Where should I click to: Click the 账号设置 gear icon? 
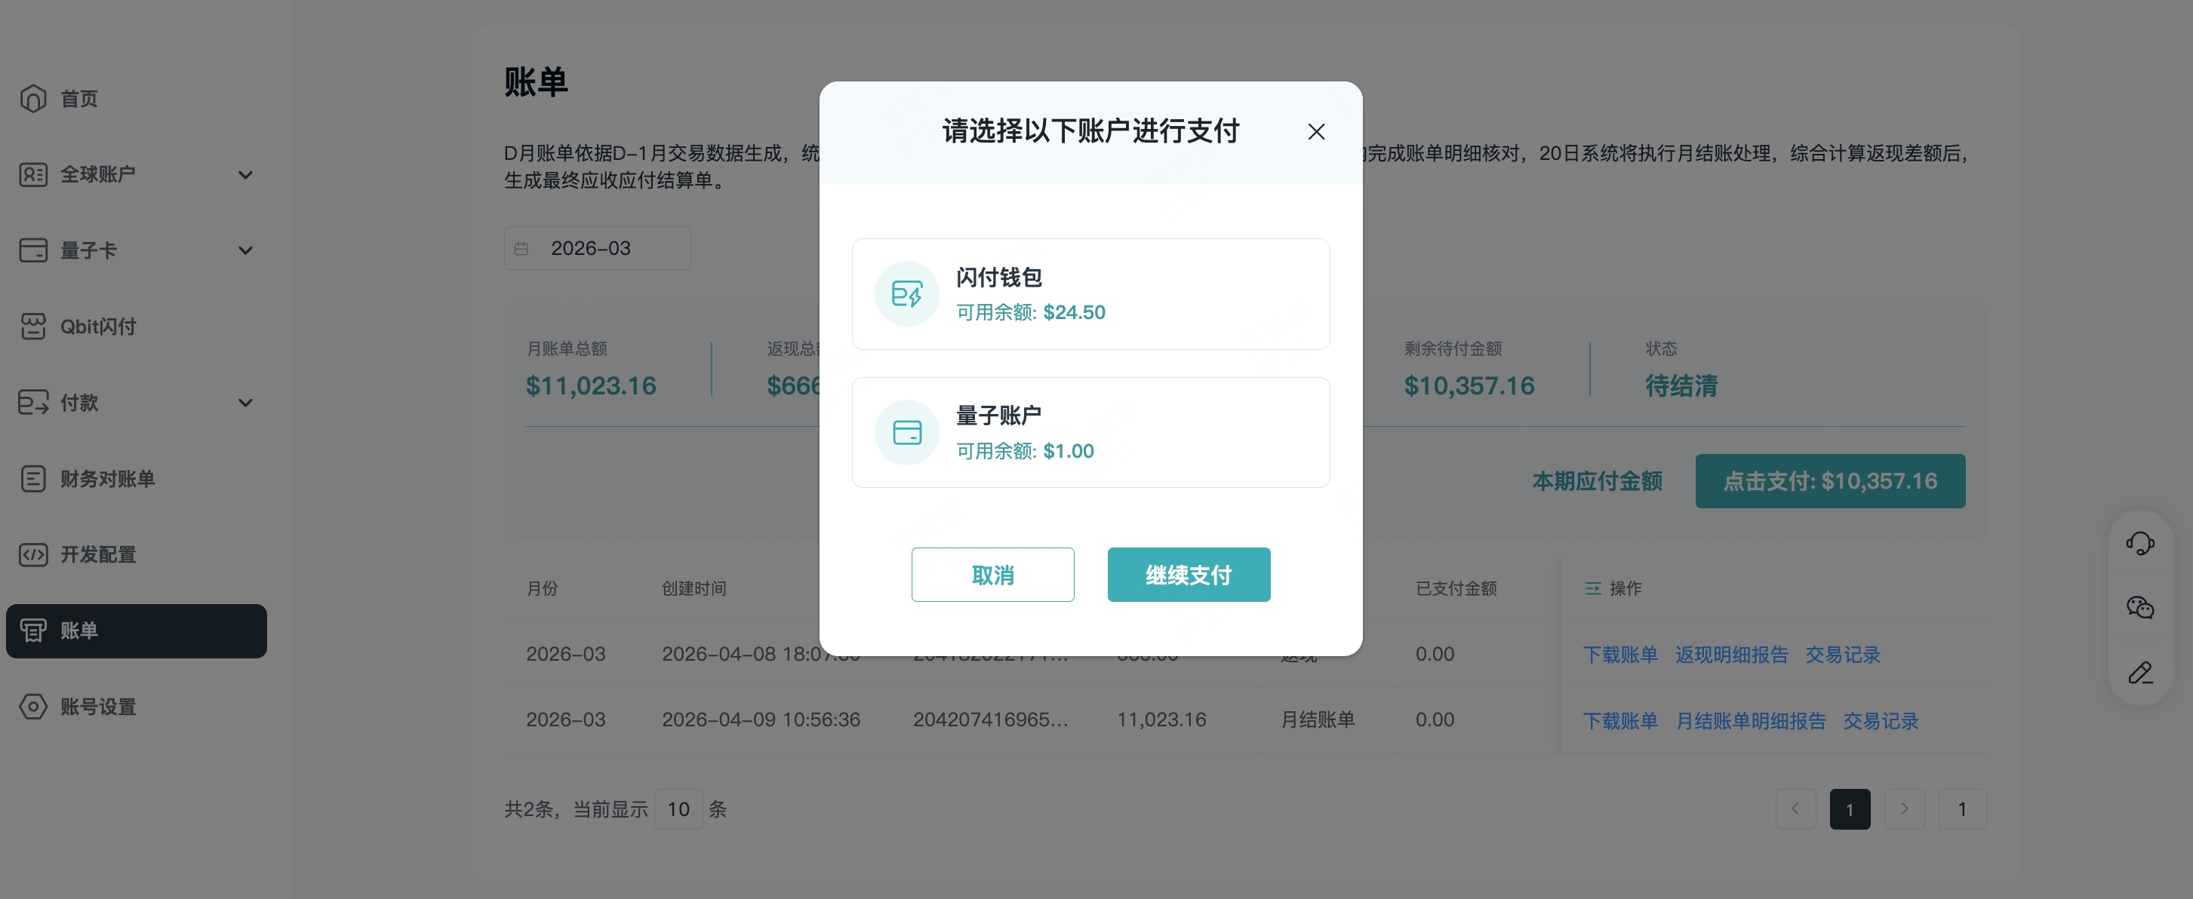[33, 707]
